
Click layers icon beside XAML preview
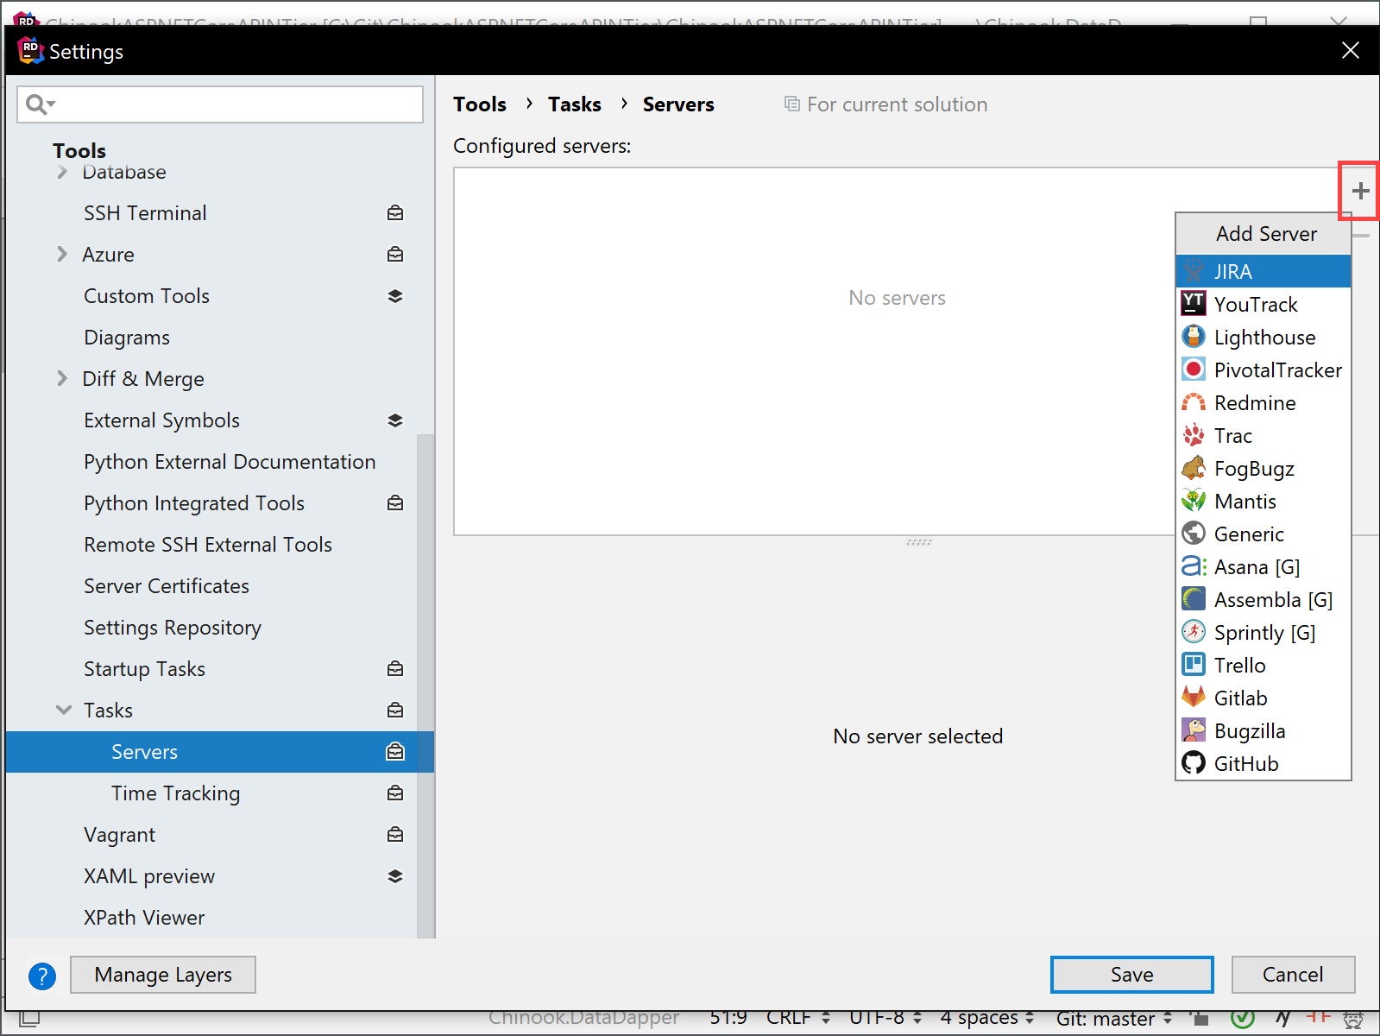[x=395, y=875]
